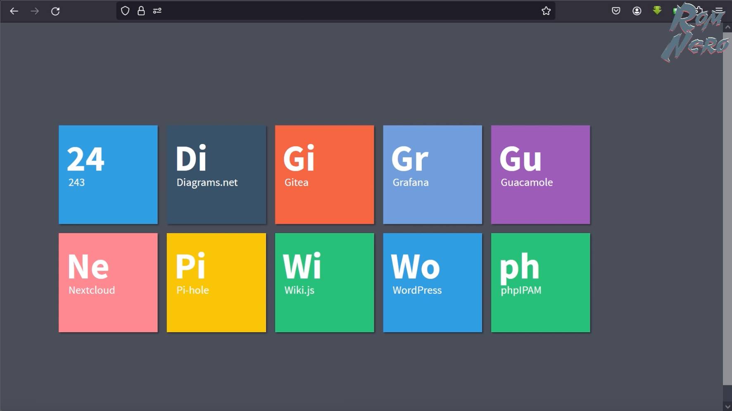Click the forward navigation arrow

[35, 11]
